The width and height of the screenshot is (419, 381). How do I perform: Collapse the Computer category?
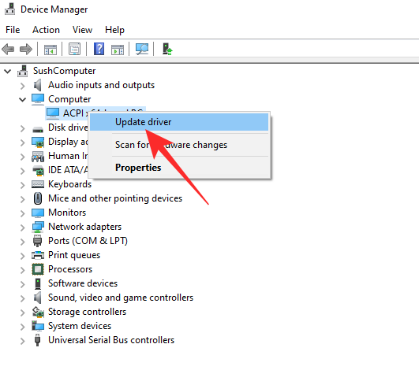pyautogui.click(x=22, y=99)
